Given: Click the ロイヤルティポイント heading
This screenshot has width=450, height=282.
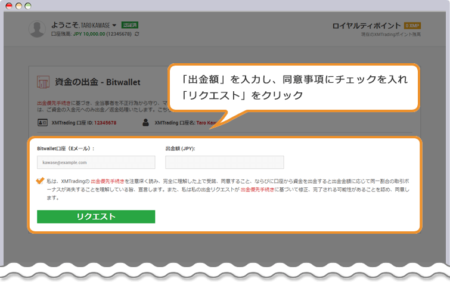Looking at the screenshot, I should [x=366, y=26].
